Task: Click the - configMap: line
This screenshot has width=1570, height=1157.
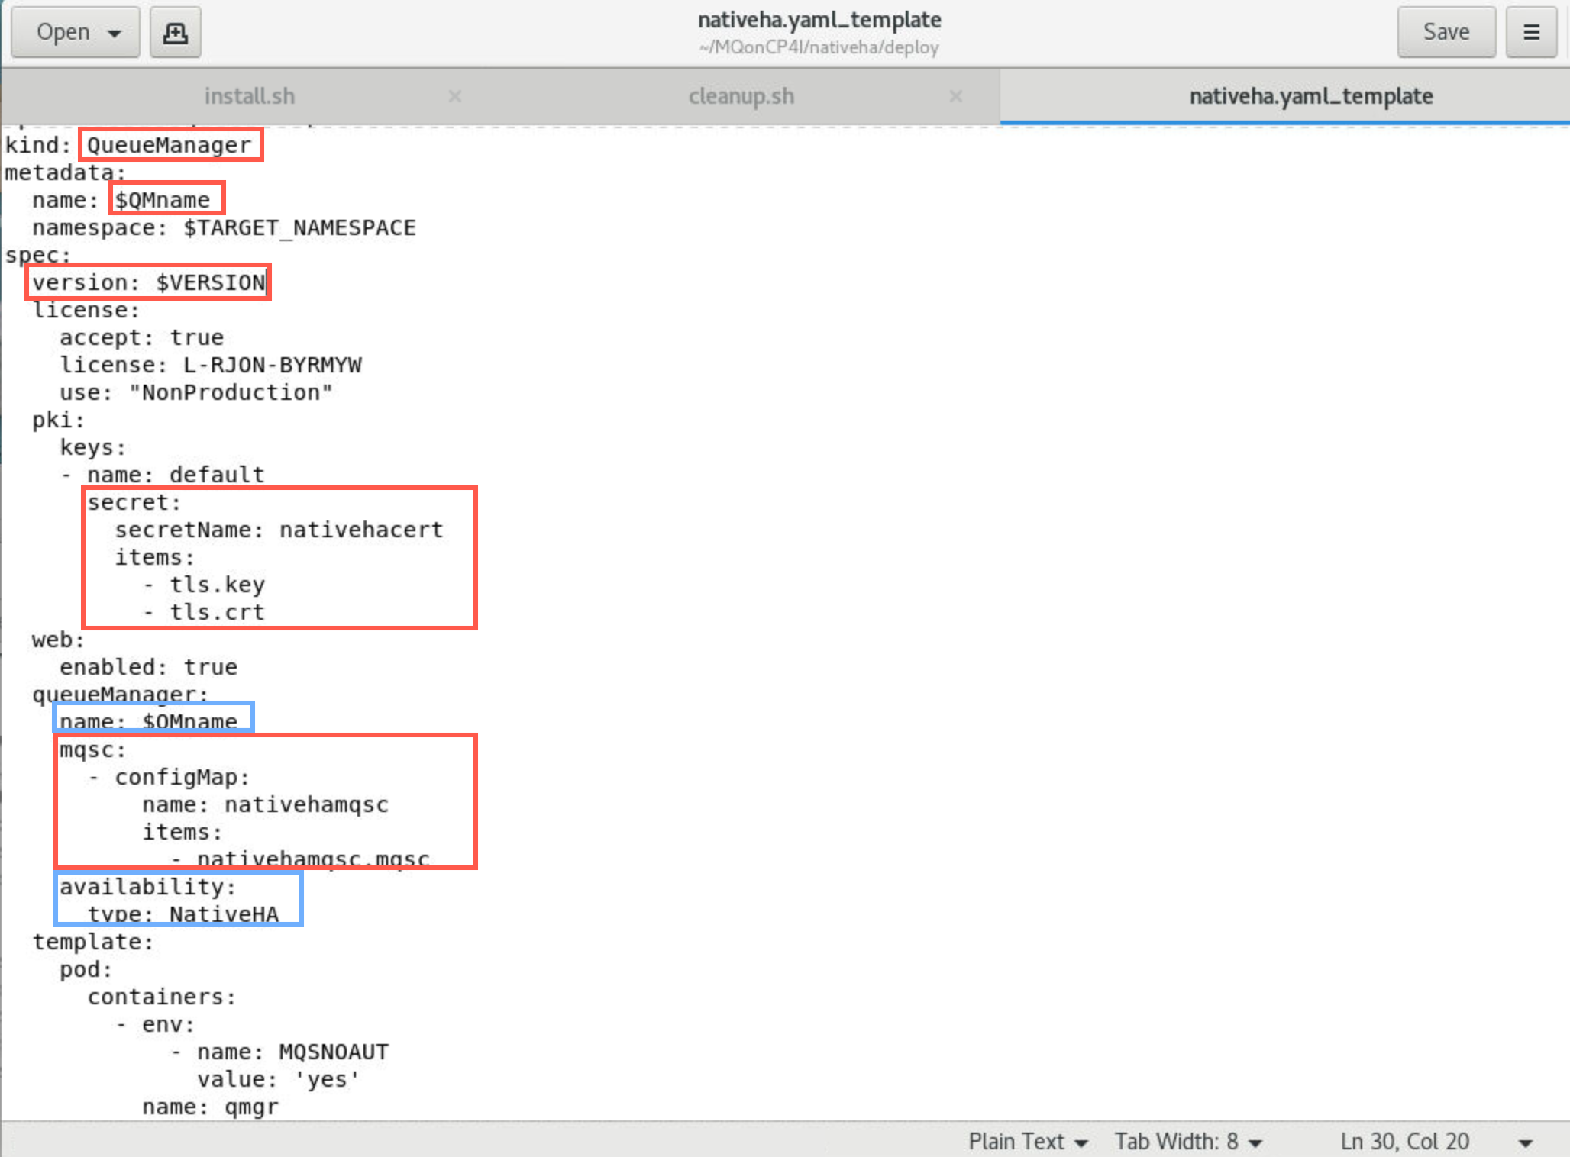Action: tap(169, 777)
